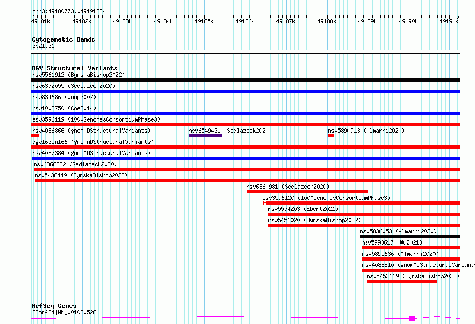Open nsv4086866 (gnomADStructuralVariants) label
475x324 pixels.
(x=91, y=131)
